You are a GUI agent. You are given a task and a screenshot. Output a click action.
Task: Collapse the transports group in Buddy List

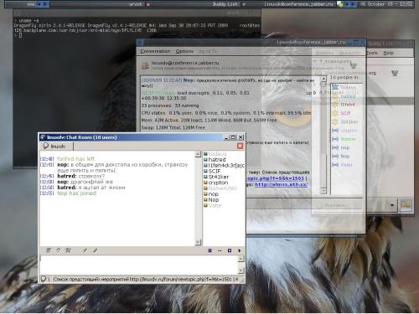[315, 61]
